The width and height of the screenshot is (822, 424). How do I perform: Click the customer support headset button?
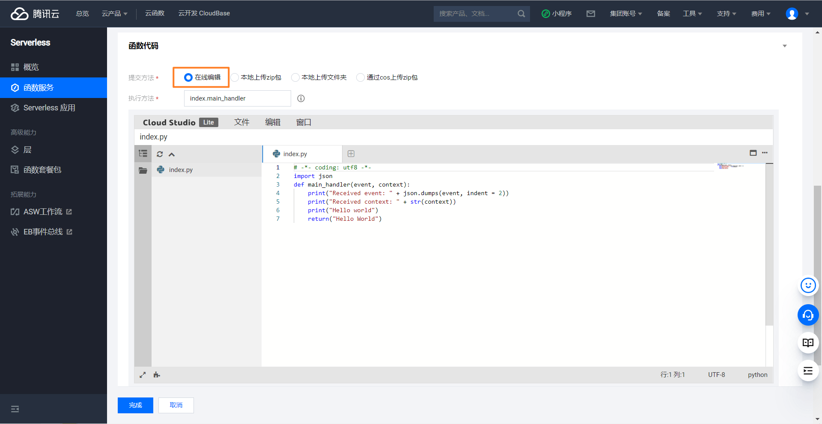click(808, 315)
